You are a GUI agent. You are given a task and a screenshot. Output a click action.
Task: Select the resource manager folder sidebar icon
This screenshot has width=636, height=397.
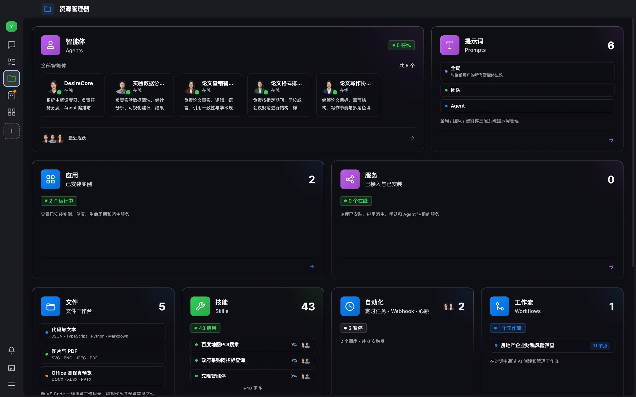pyautogui.click(x=11, y=78)
